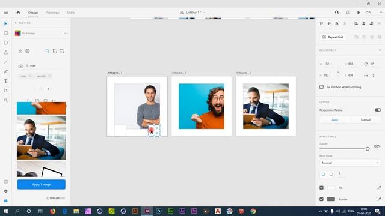385x216 pixels.
Task: Select the Pen tool
Action: coord(5,71)
